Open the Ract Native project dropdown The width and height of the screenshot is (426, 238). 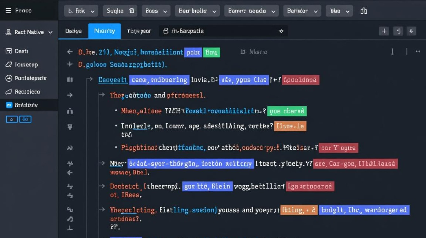coord(29,32)
